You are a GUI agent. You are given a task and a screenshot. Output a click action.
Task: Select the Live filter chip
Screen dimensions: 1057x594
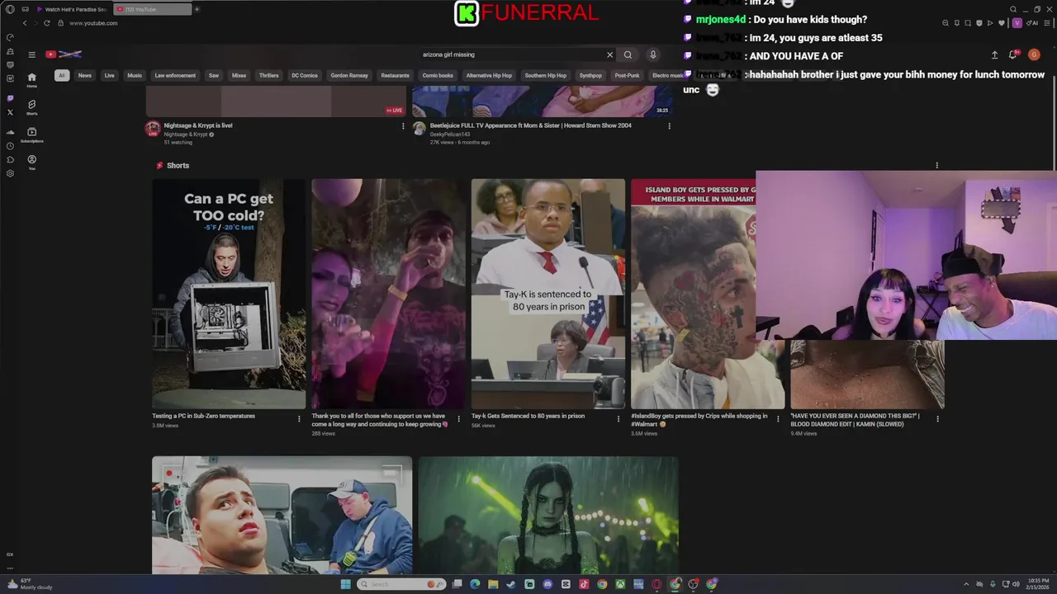pos(109,75)
